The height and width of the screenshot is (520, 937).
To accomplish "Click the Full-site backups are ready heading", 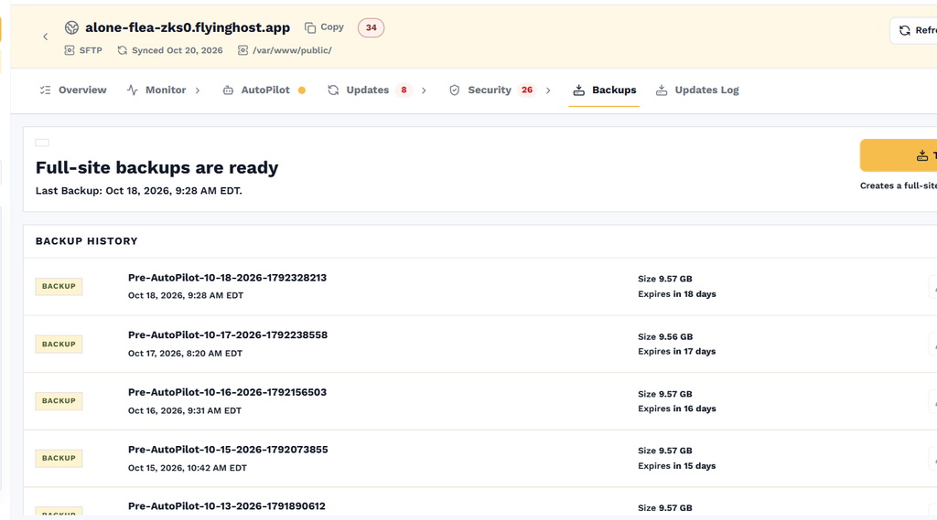I will point(156,167).
